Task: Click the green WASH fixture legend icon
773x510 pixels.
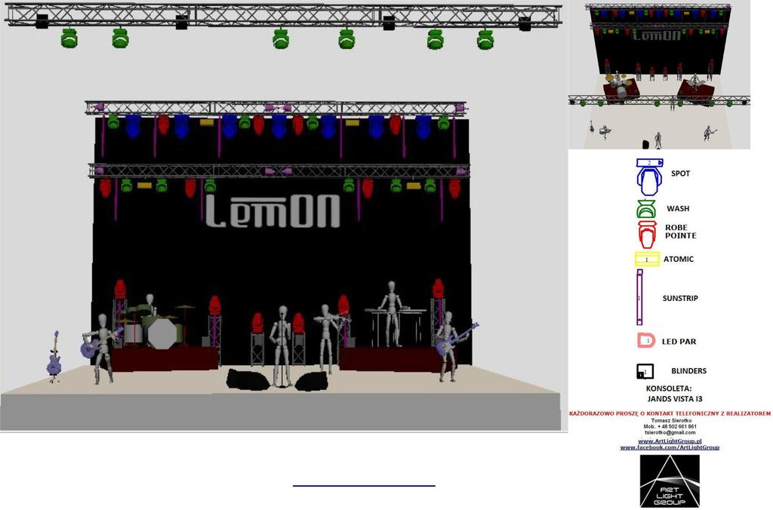Action: pyautogui.click(x=646, y=209)
